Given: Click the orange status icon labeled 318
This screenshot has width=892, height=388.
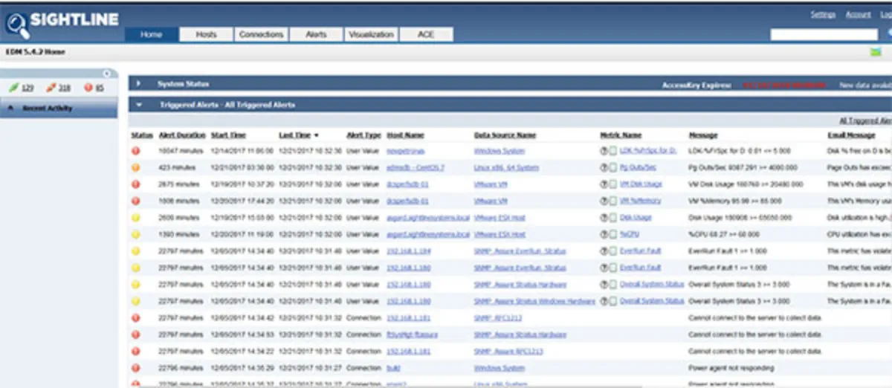Looking at the screenshot, I should tap(51, 88).
